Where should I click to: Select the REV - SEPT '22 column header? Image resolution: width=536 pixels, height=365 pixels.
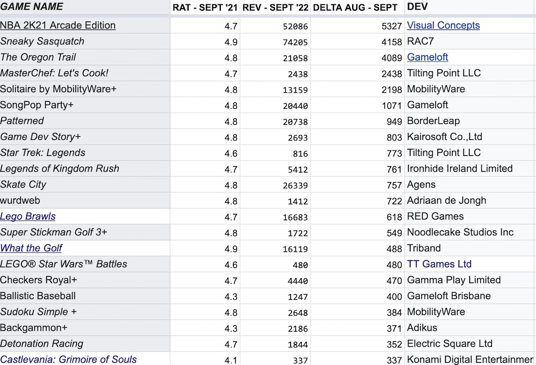[x=276, y=8]
